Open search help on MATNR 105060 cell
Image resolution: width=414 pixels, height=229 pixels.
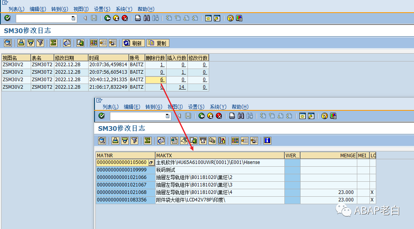point(151,162)
